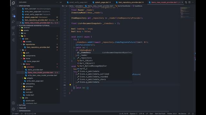Viewport: 206px width, 115px height.
Task: Open router.dart in the file tree
Action: click(30, 95)
